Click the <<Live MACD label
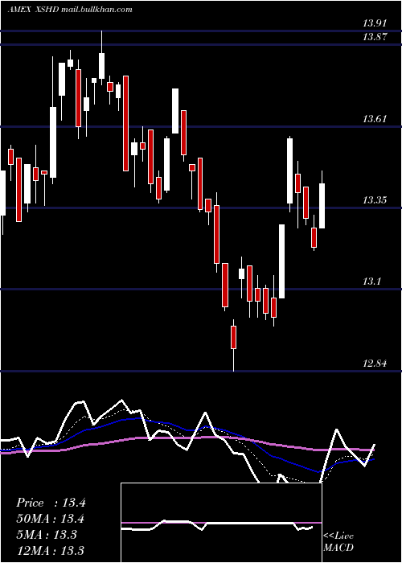Image resolution: width=402 pixels, height=563 pixels. (338, 542)
